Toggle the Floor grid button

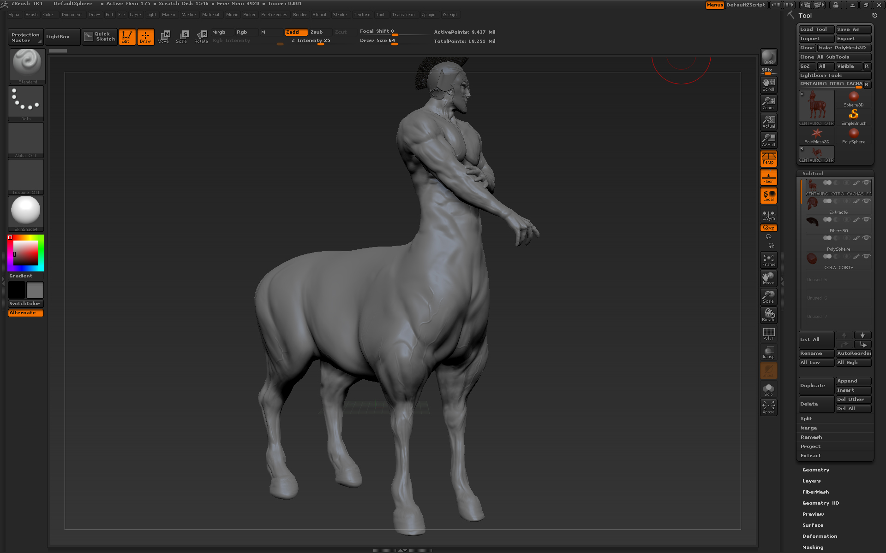[x=768, y=177]
